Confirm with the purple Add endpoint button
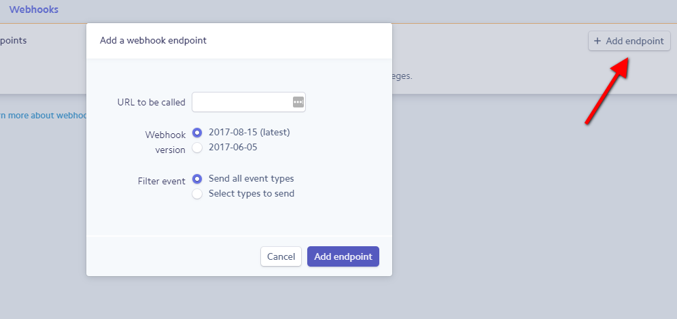The image size is (677, 319). tap(343, 256)
